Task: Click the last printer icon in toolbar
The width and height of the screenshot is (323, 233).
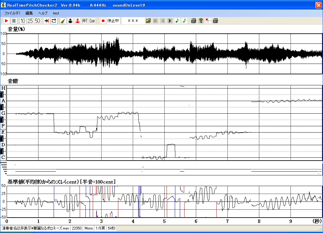Action: (215, 21)
